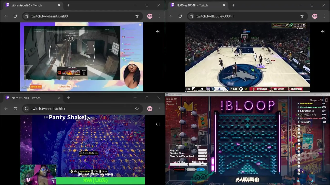Screen dimensions: 330x185
Task: Toggle Refunds checkbox in Marbles settings
Action: pos(179,147)
